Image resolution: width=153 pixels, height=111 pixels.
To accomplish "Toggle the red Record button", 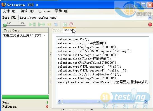I will pos(150,24).
